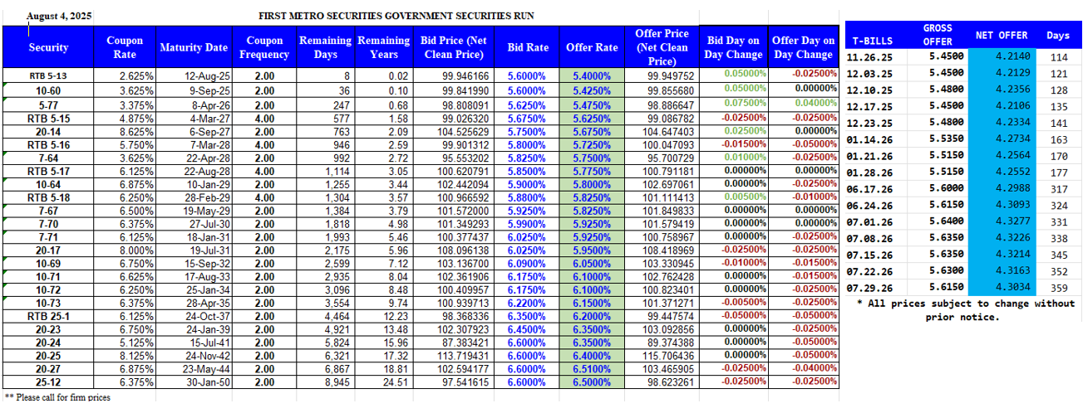Click the August 4, 2025 date cell
This screenshot has width=1083, height=413.
coord(59,16)
